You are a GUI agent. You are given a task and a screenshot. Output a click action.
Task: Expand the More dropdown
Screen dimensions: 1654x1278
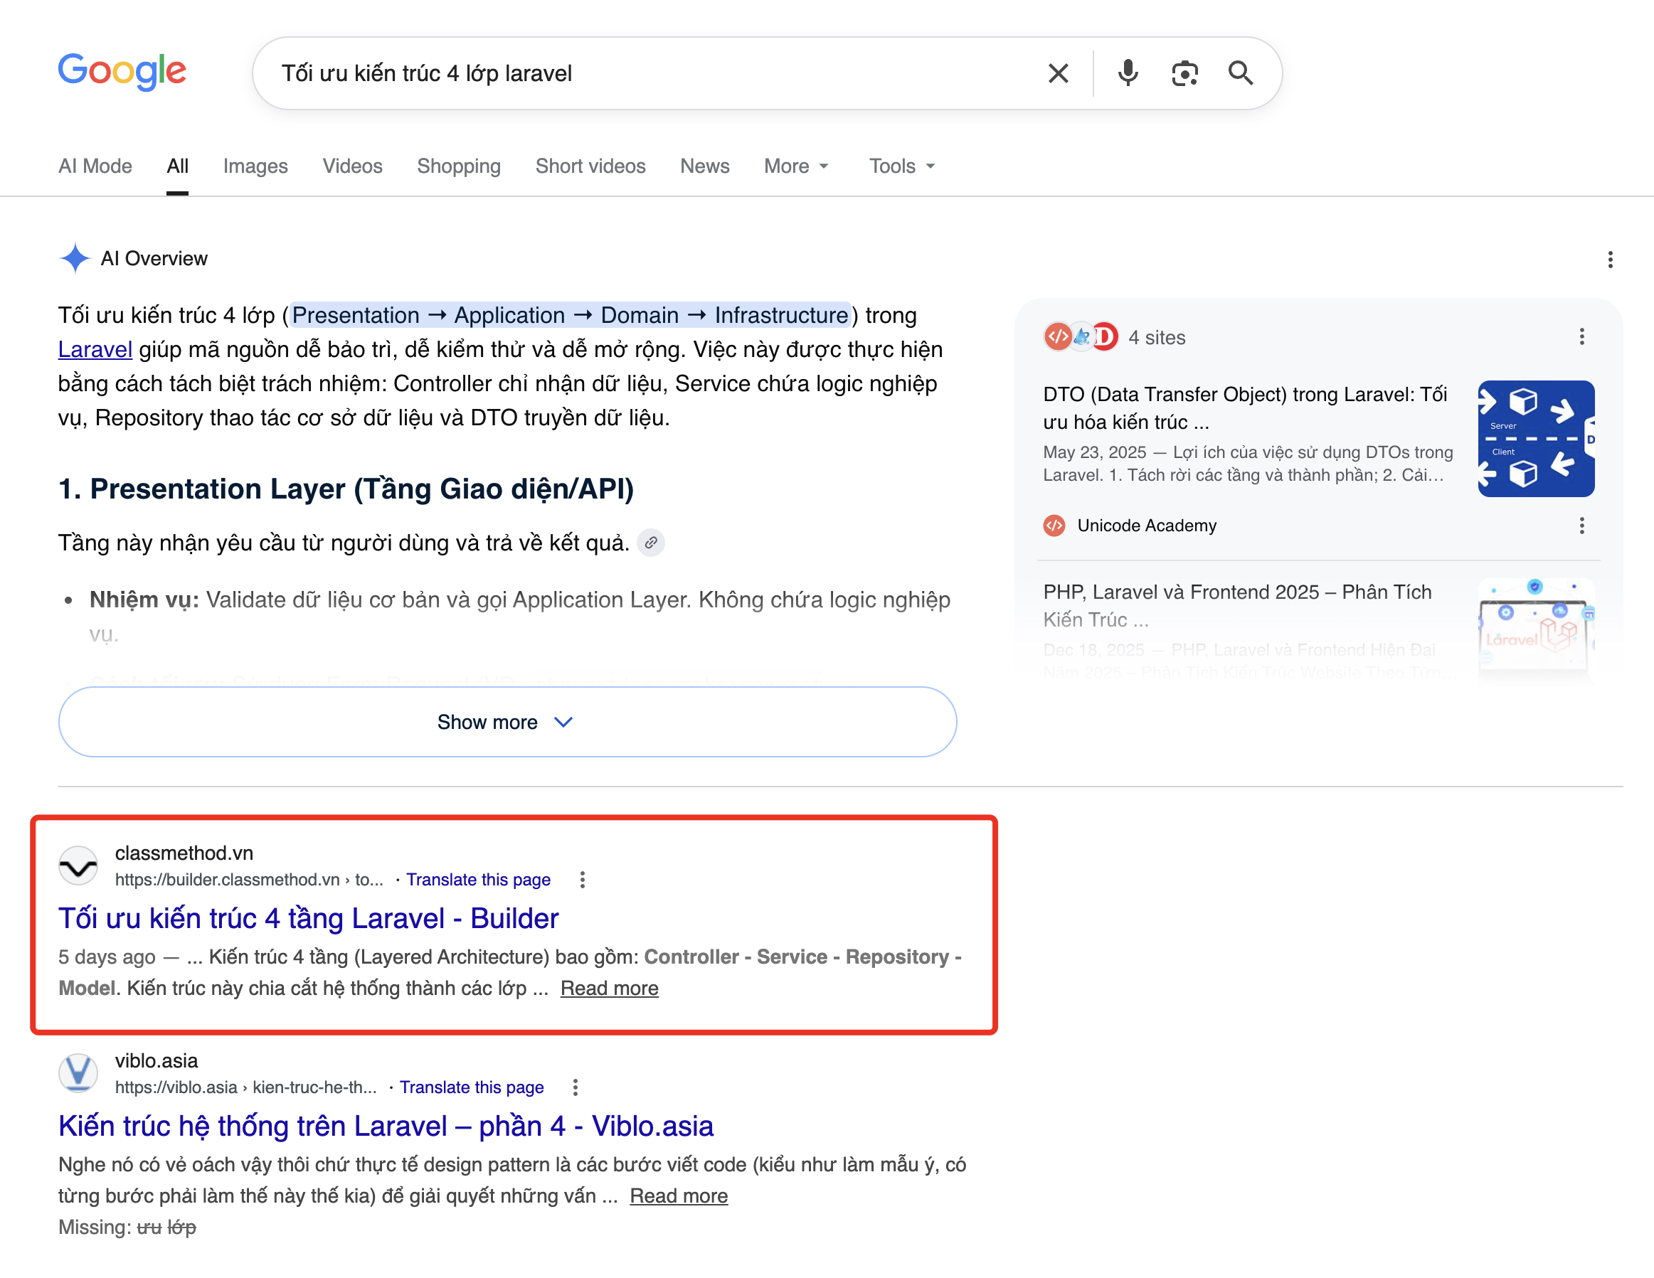point(797,166)
